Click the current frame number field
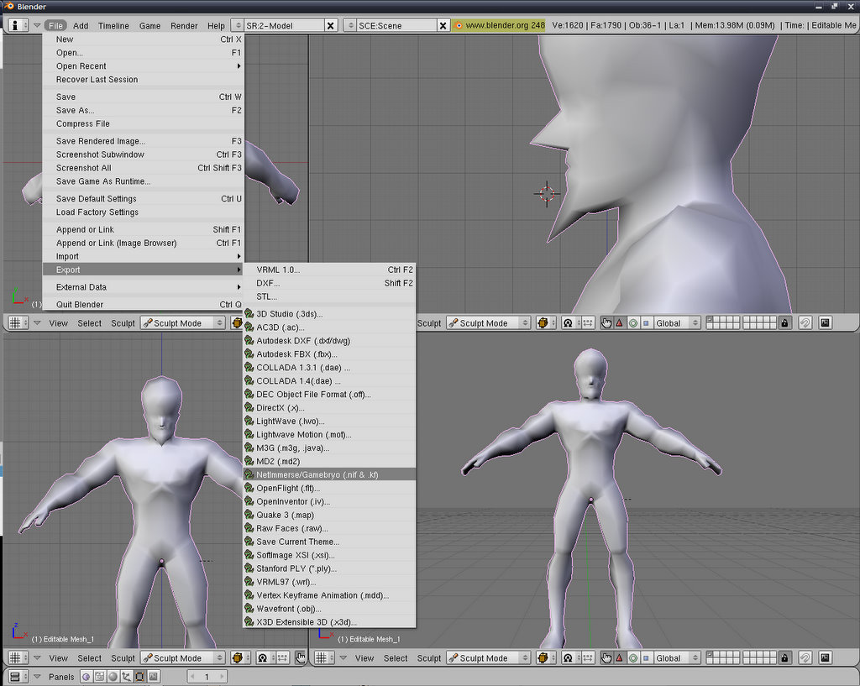This screenshot has width=860, height=686. [x=207, y=677]
